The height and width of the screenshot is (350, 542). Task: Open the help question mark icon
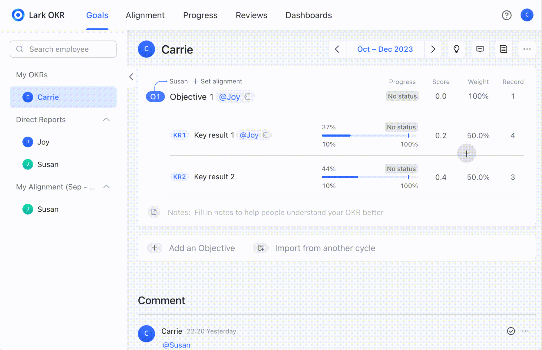pos(506,15)
